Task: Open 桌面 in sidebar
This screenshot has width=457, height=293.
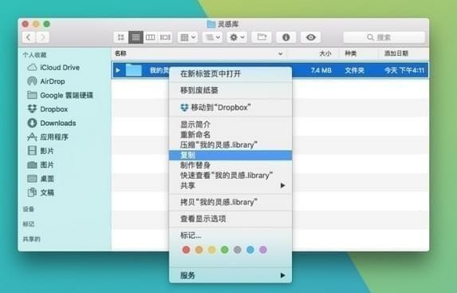Action: (x=41, y=179)
